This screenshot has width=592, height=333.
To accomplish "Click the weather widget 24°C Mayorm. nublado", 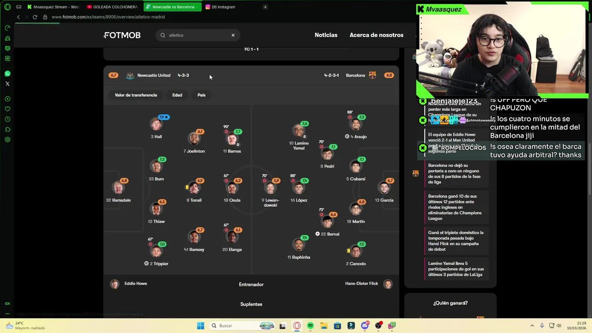I will click(25, 326).
